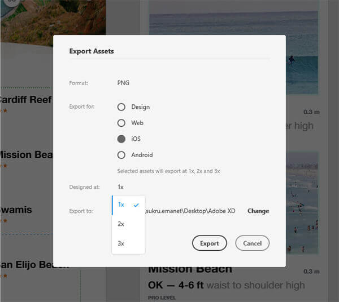Pick 2x from the dropdown list

tap(128, 224)
